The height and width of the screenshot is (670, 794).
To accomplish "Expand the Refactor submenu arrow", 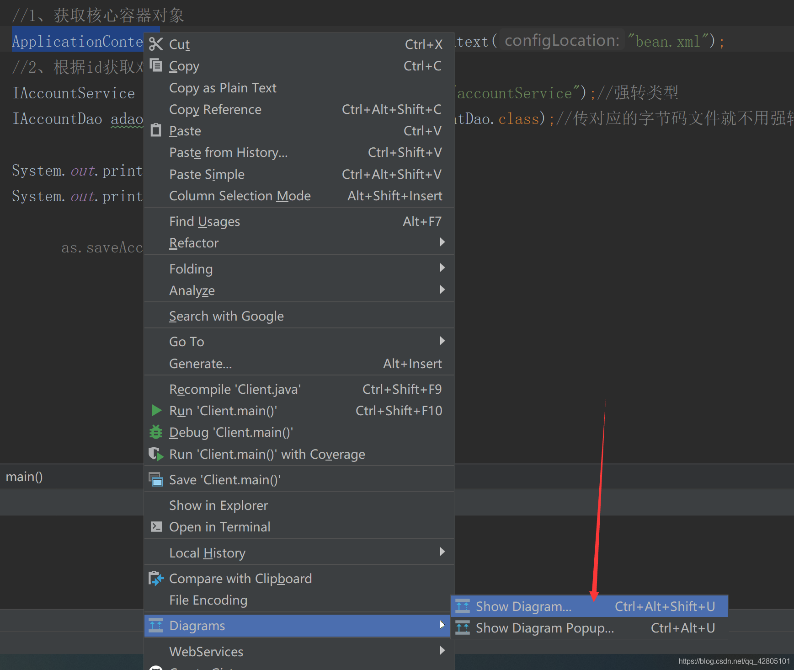I will 442,242.
